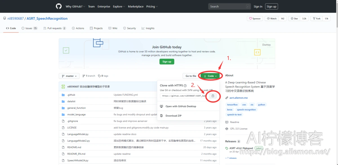The width and height of the screenshot is (338, 165).
Task: Click the Sponsor button
Action: point(255,19)
